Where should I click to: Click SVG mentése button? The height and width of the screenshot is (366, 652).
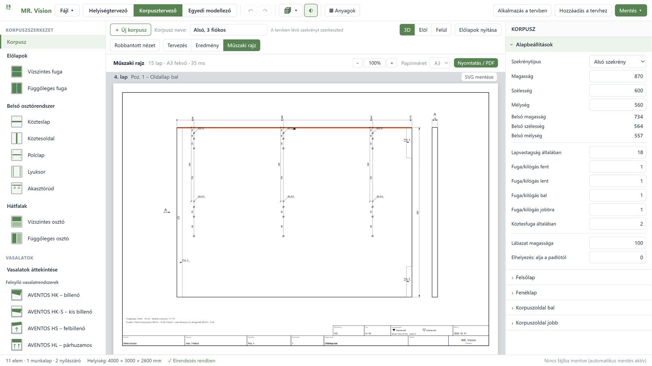click(x=479, y=77)
